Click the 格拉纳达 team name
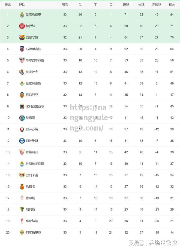This screenshot has width=180, height=248. (x=32, y=221)
